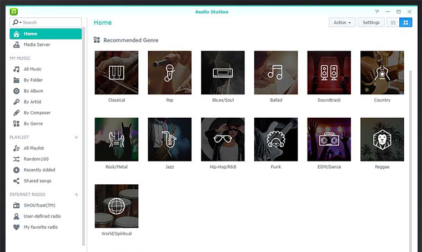Image resolution: width=422 pixels, height=252 pixels.
Task: Browse music By Album
Action: click(x=33, y=91)
